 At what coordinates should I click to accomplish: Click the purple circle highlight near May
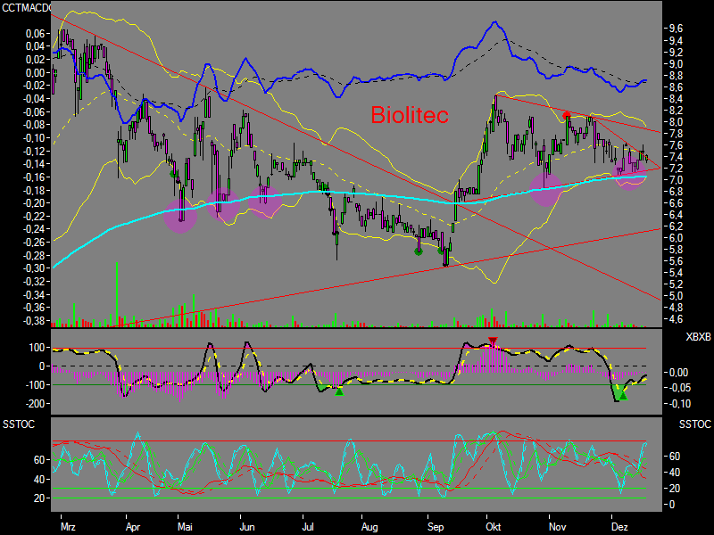pyautogui.click(x=180, y=216)
